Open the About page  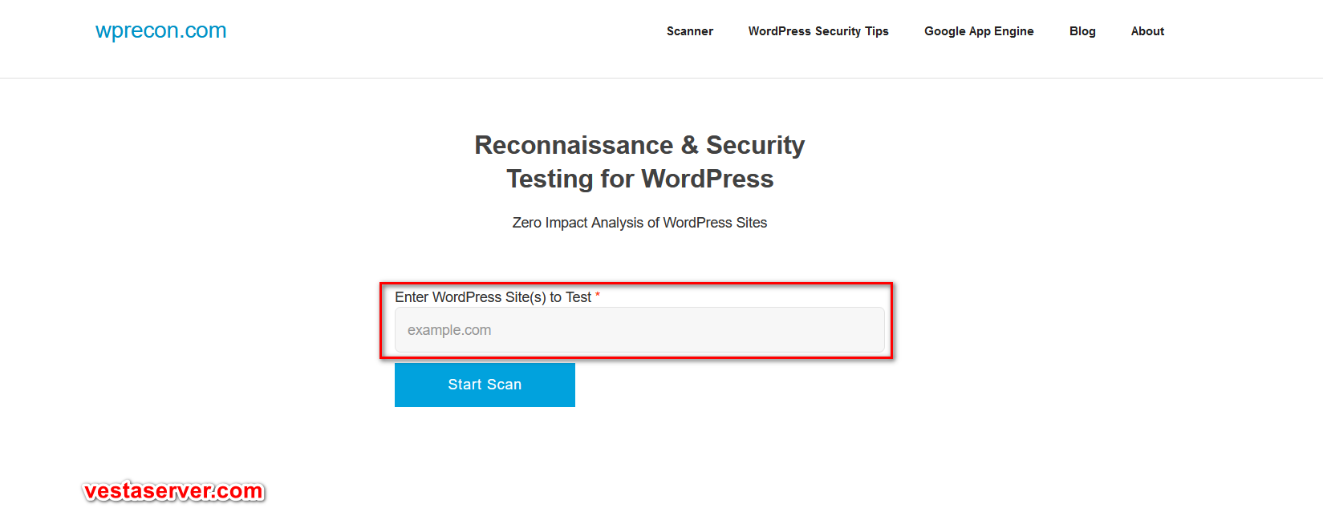click(1147, 31)
